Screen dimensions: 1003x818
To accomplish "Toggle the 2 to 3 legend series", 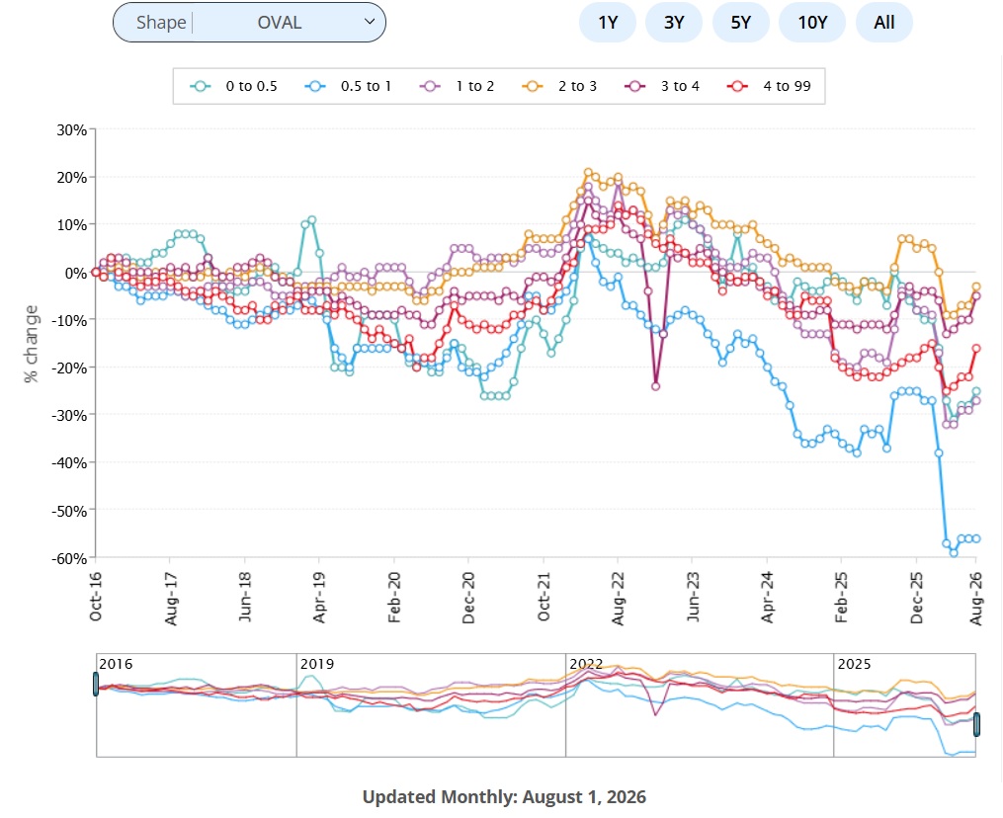I will tap(559, 86).
